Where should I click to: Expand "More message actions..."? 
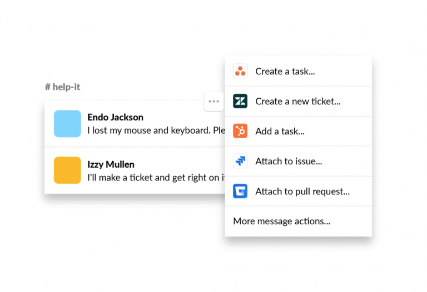tap(281, 221)
